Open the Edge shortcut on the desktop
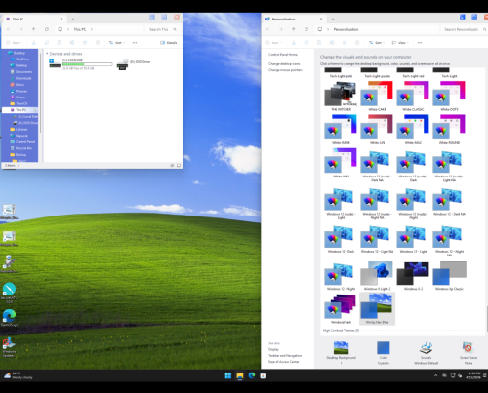This screenshot has width=488, height=393. [9, 318]
